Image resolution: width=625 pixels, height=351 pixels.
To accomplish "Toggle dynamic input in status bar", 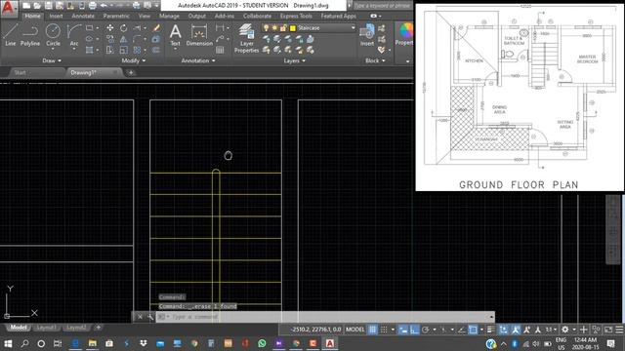I will point(403,330).
